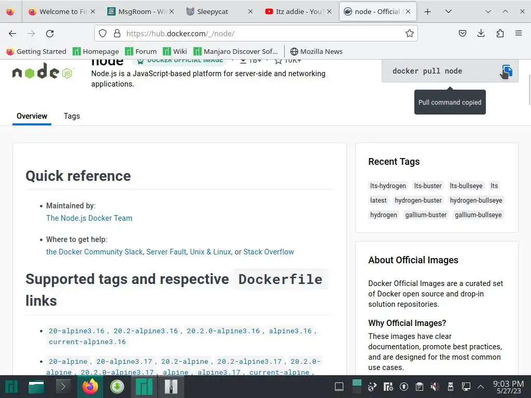Open the extensions menu

[x=500, y=33]
